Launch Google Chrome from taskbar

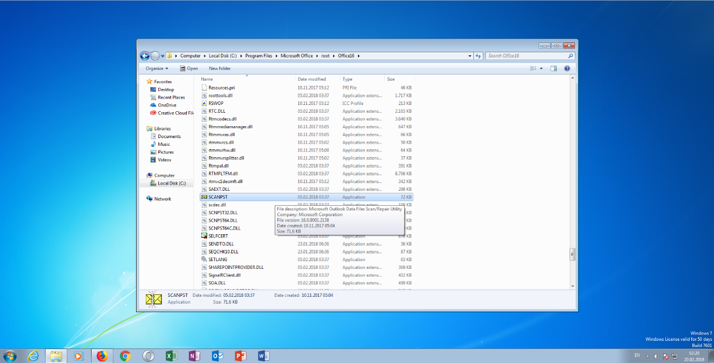coord(125,356)
